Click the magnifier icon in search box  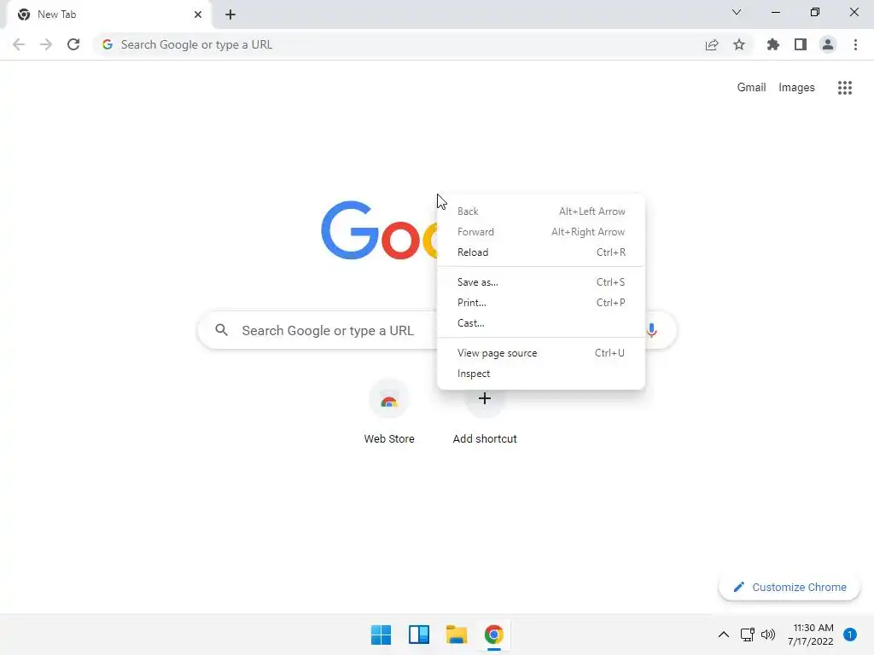tap(221, 330)
